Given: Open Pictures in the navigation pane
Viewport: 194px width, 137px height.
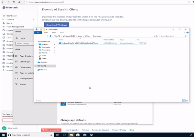Looking at the screenshot, I should (44, 53).
